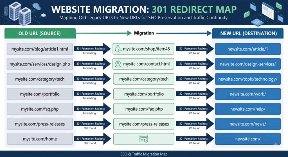288x157 pixels.
Task: Open the newsite.com/news/ destination box
Action: pyautogui.click(x=248, y=124)
